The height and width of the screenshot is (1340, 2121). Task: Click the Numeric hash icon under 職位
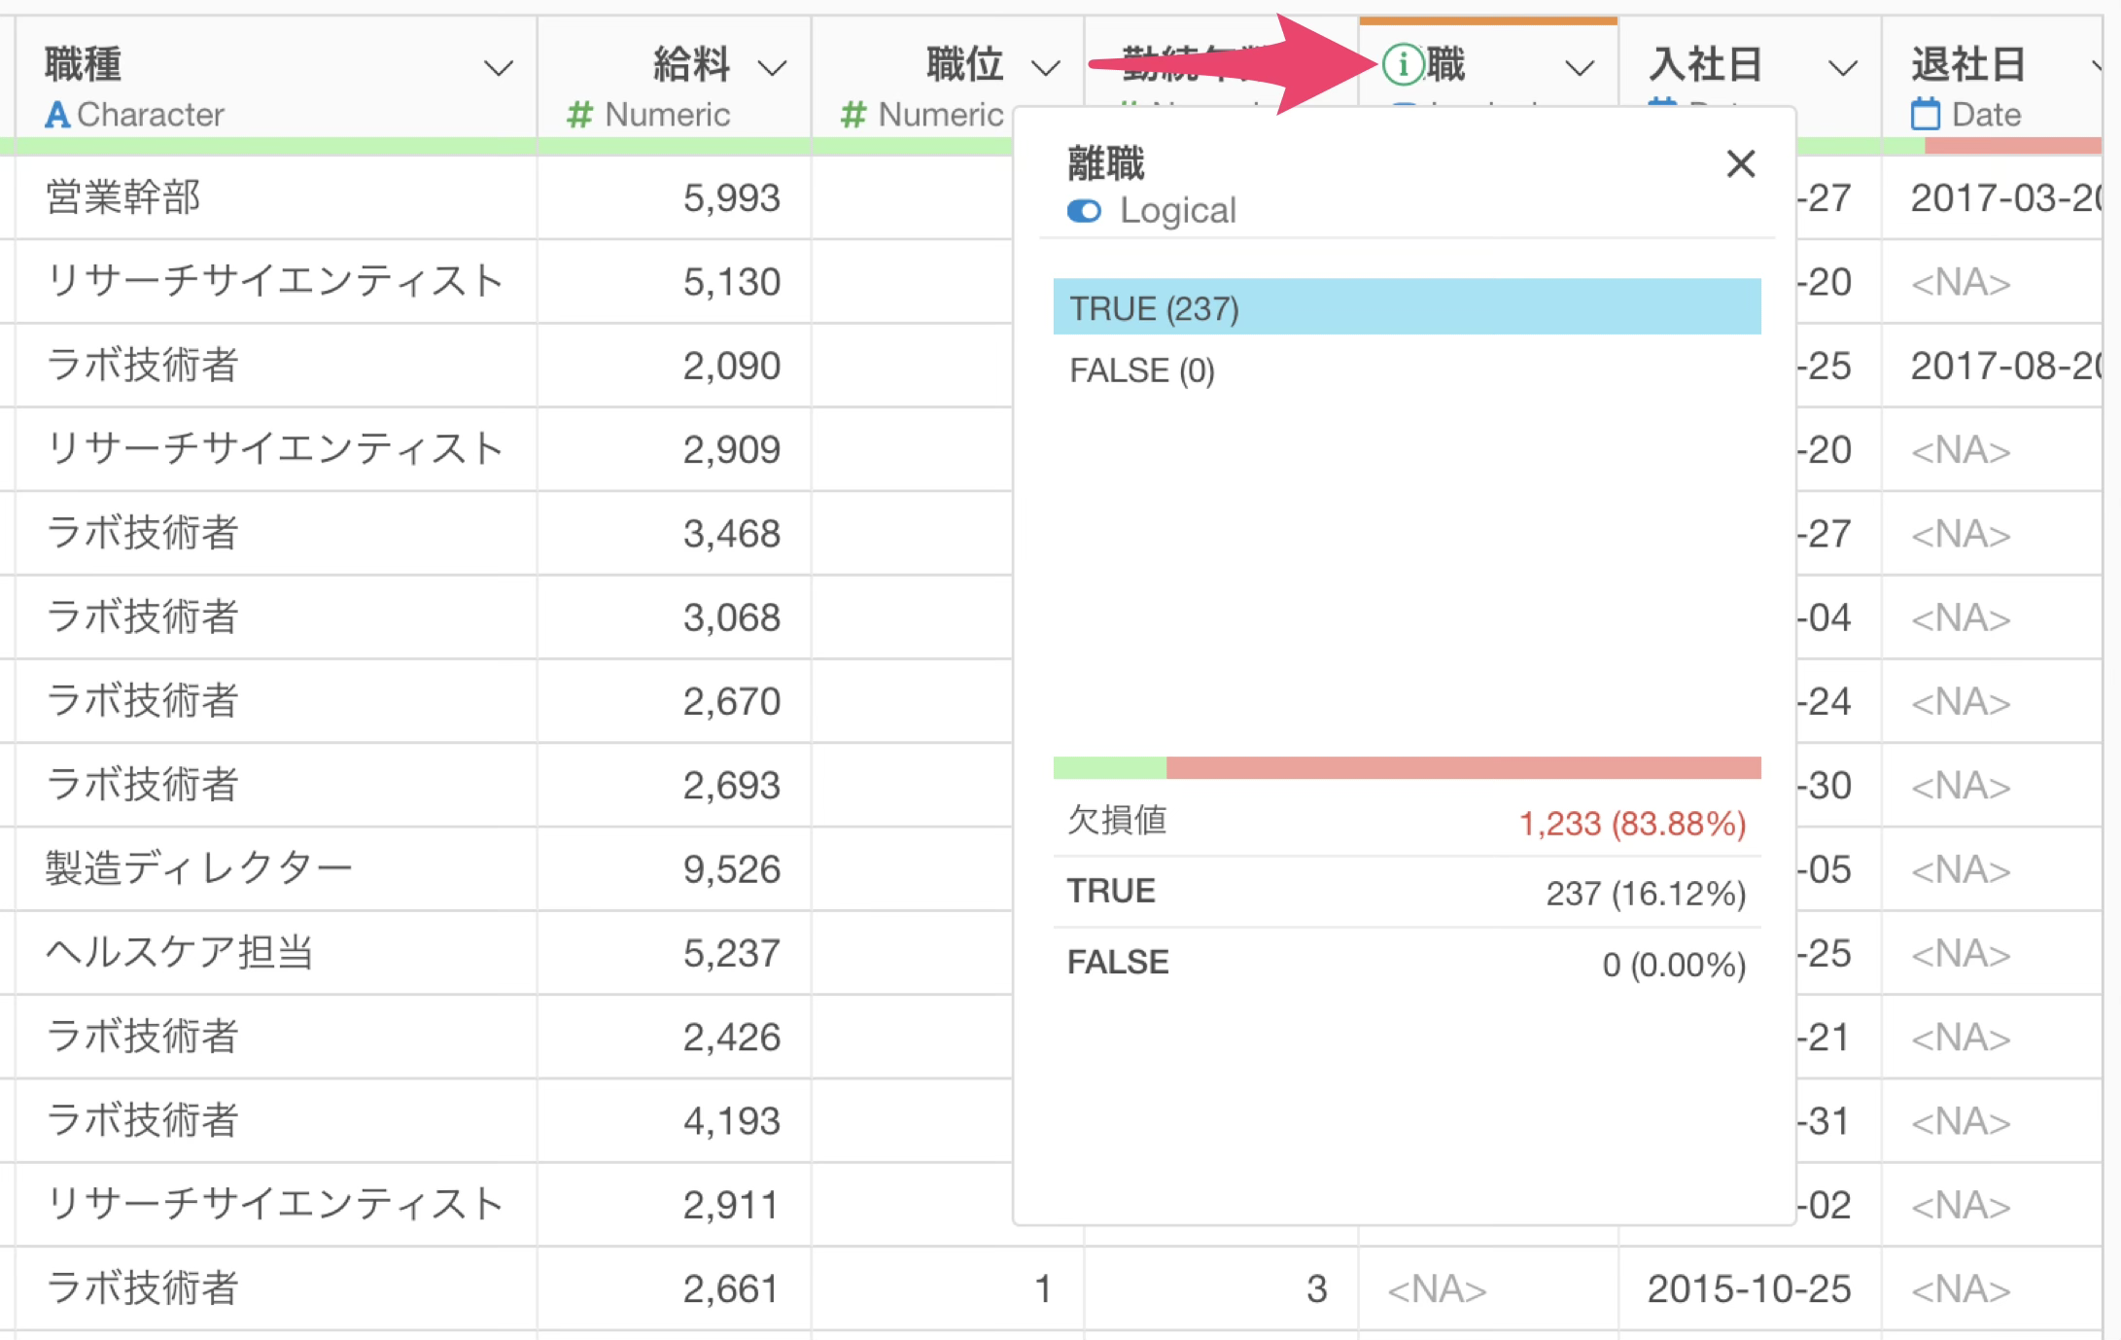852,116
